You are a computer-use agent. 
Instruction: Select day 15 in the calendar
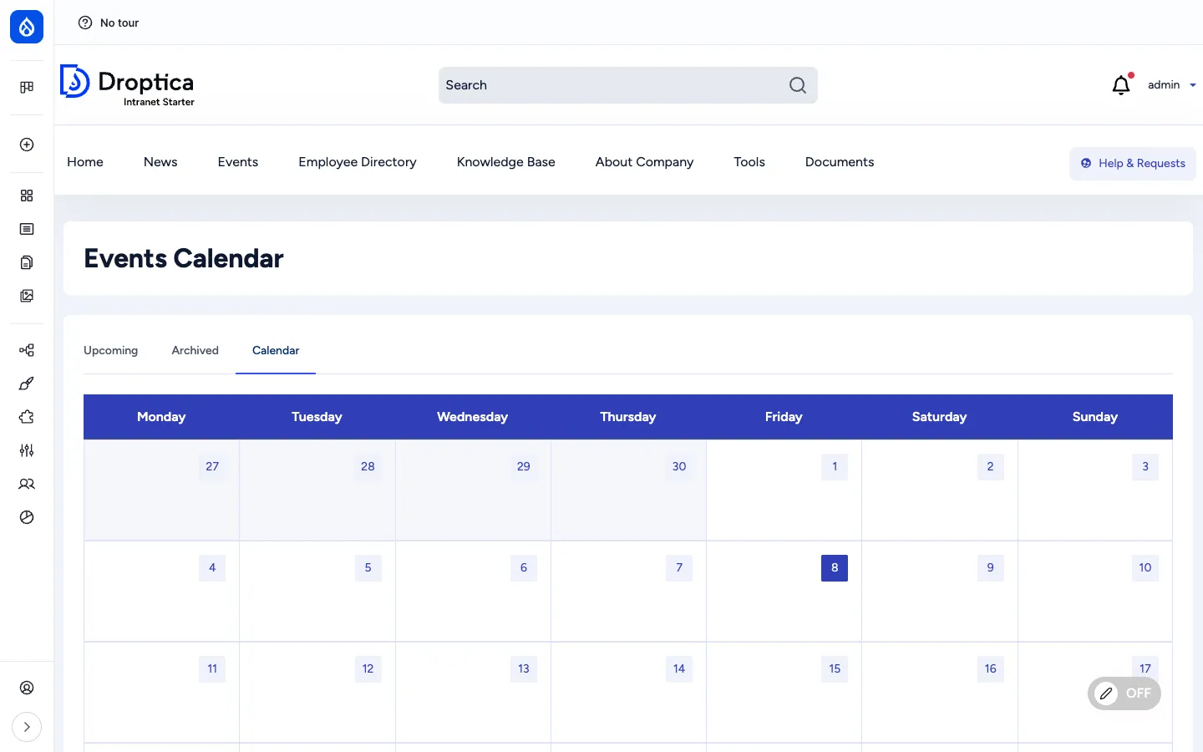point(835,669)
